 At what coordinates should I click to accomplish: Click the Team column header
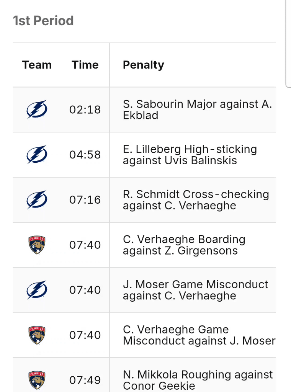pyautogui.click(x=37, y=65)
